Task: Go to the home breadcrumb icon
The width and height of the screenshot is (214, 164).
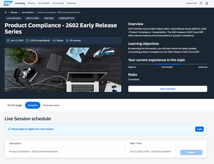Action: coord(5,12)
